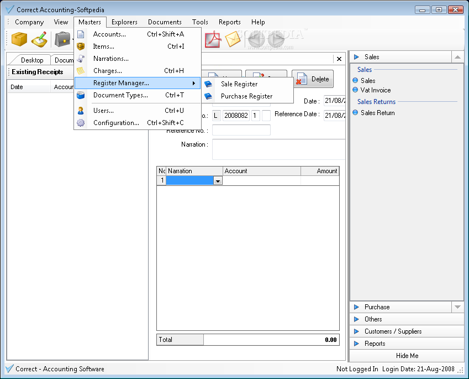Screen dimensions: 469x379
Task: Click the Narrations menu entry icon
Action: 81,59
